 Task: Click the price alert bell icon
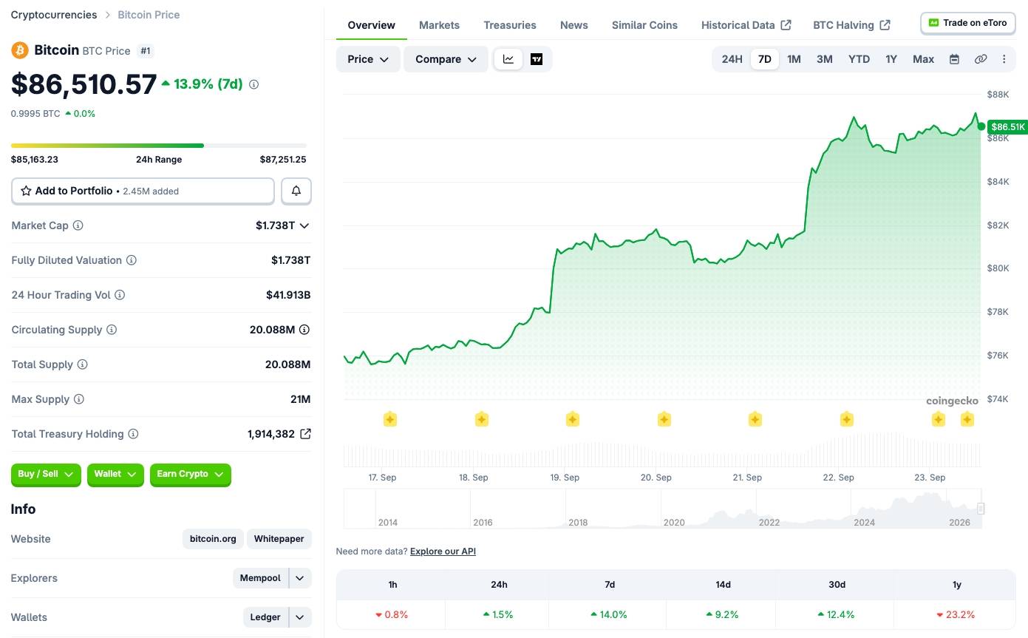tap(296, 191)
